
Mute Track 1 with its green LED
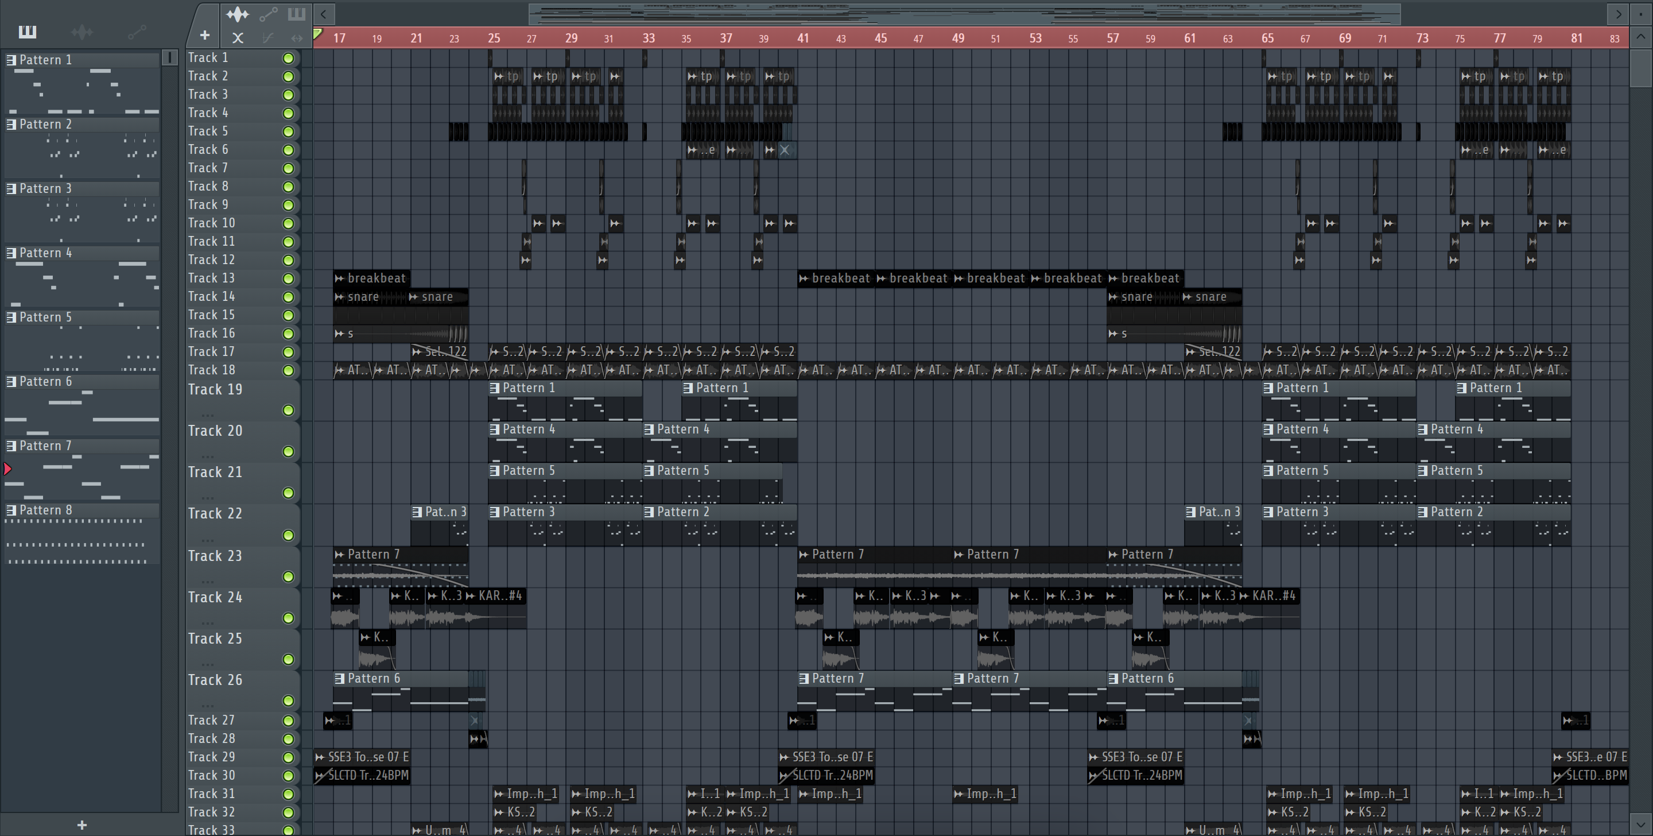[288, 58]
